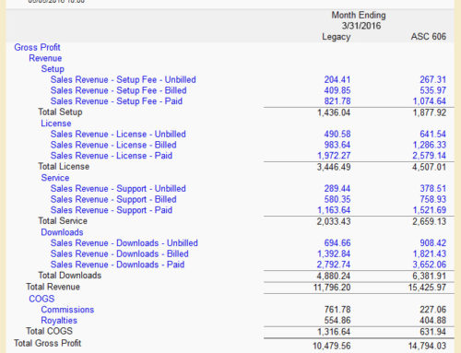Viewport: 461px width, 353px height.
Task: Click ASC 606 amount 2,579.14
Action: point(430,156)
